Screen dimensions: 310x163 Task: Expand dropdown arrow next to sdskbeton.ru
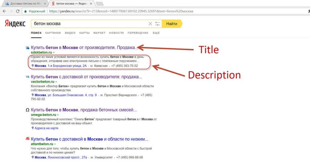(x=54, y=53)
